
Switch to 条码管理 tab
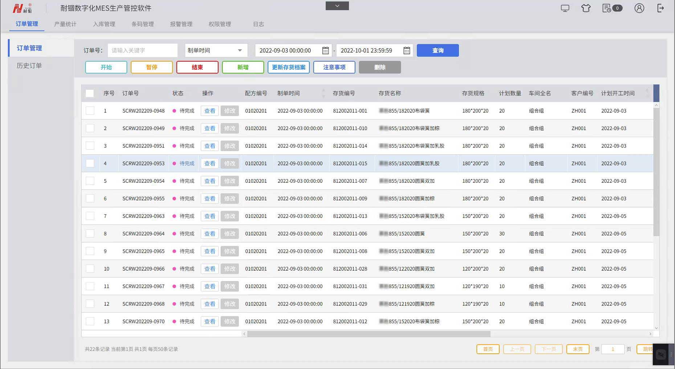pos(143,24)
